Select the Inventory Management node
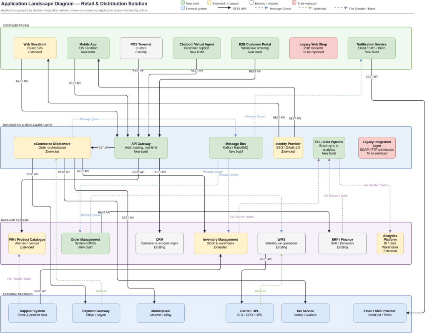 220,244
